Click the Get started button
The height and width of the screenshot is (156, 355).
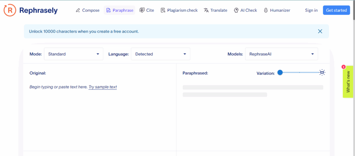pyautogui.click(x=336, y=10)
